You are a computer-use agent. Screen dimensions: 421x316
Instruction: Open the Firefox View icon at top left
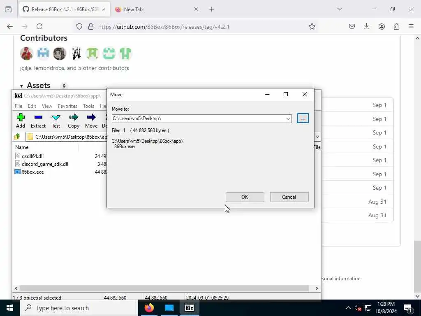(x=8, y=9)
